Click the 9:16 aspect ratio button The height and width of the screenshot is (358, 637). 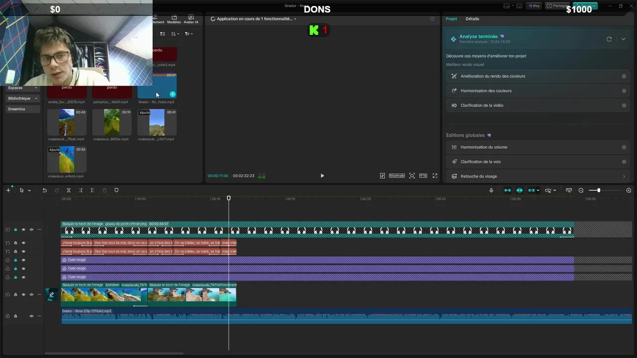click(423, 176)
